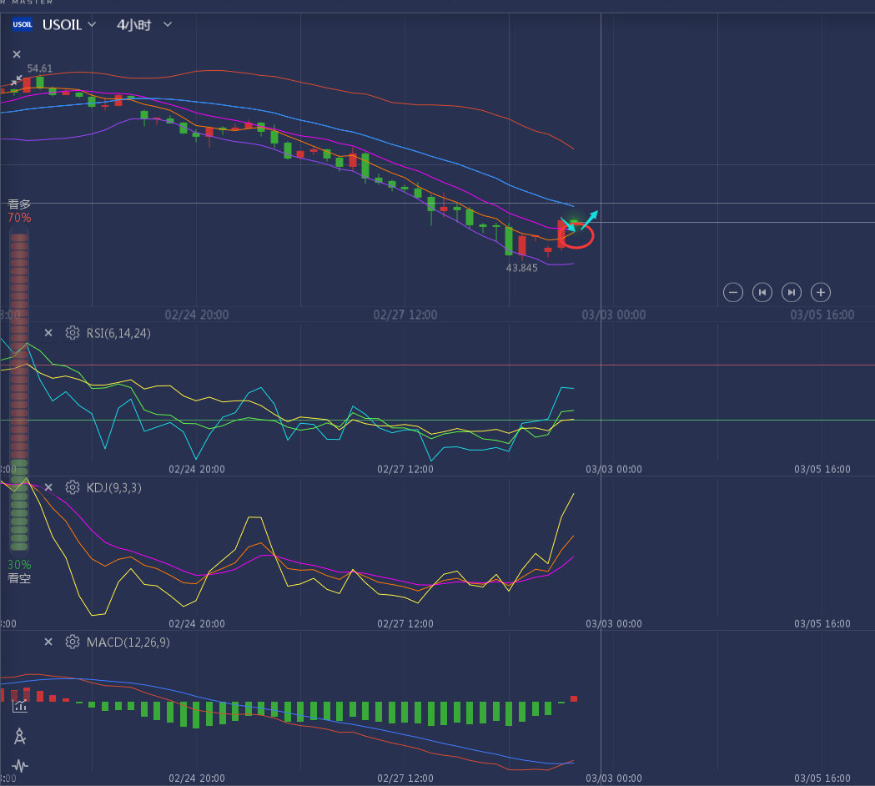Open MACD indicator settings gear
Viewport: 875px width, 786px height.
pos(72,642)
